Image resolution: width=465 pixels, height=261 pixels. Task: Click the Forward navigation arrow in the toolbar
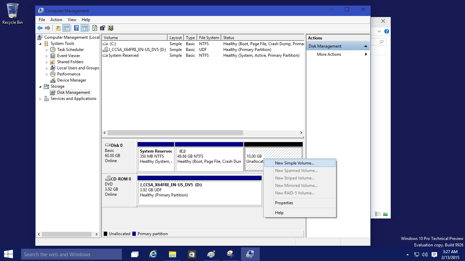[47, 28]
